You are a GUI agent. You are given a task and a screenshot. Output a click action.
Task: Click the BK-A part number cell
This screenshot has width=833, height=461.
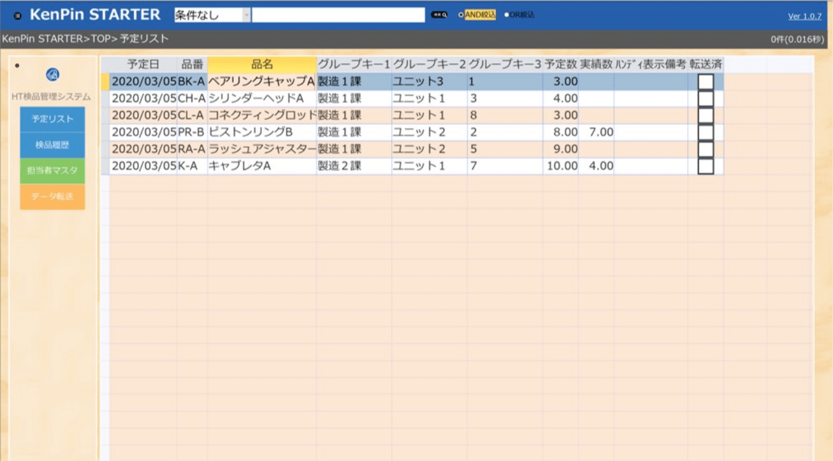(x=192, y=81)
